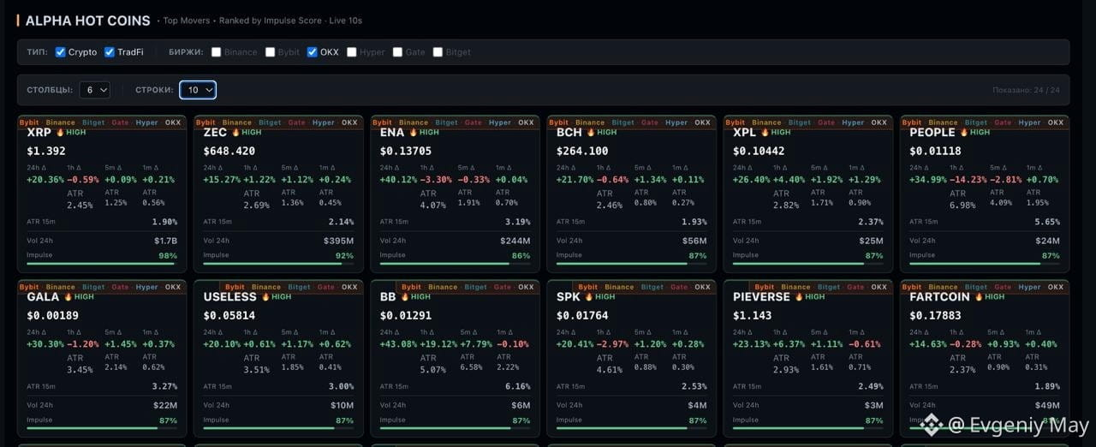This screenshot has width=1096, height=447.
Task: Click the fire icon beside SPK
Action: pyautogui.click(x=589, y=297)
